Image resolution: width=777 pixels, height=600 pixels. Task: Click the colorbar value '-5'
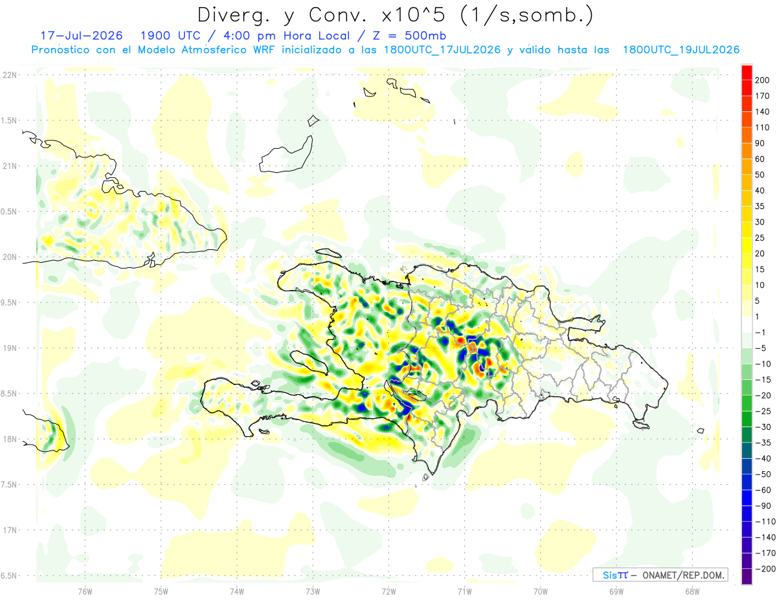pyautogui.click(x=760, y=348)
